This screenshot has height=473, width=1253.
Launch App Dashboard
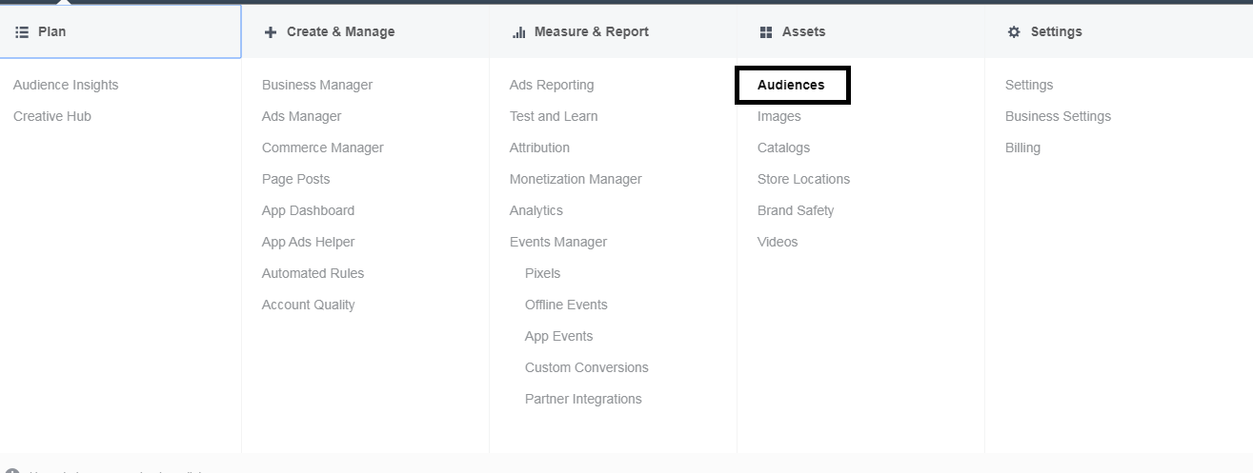pos(308,210)
